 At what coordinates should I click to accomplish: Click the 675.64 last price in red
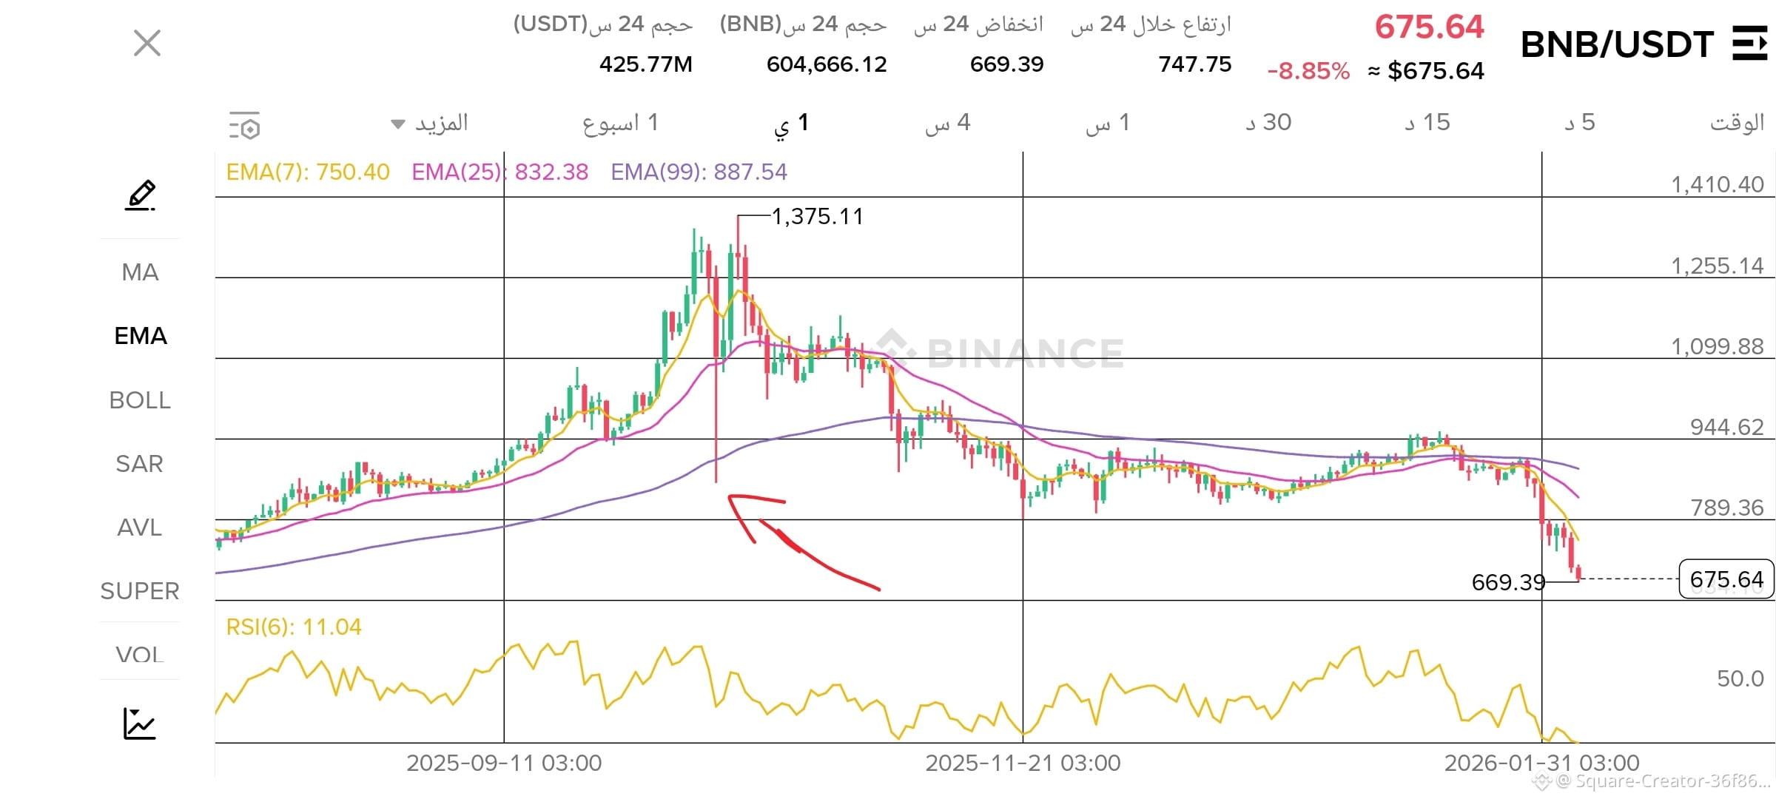pos(1429,27)
